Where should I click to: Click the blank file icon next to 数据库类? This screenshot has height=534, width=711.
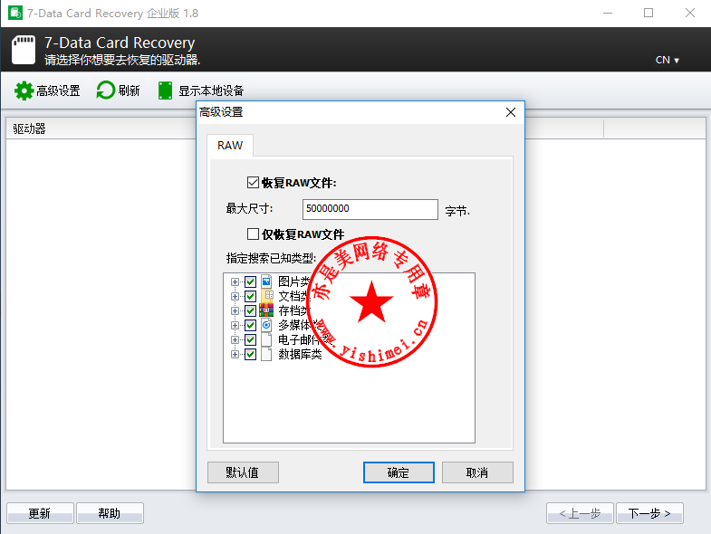(x=266, y=354)
